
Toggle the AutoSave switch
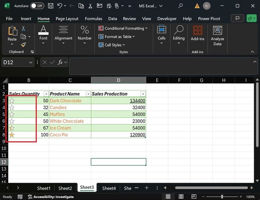[x=37, y=6]
